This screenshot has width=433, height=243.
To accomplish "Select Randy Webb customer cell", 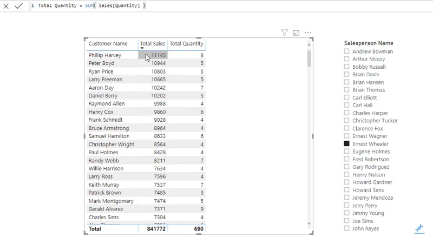I will click(103, 160).
